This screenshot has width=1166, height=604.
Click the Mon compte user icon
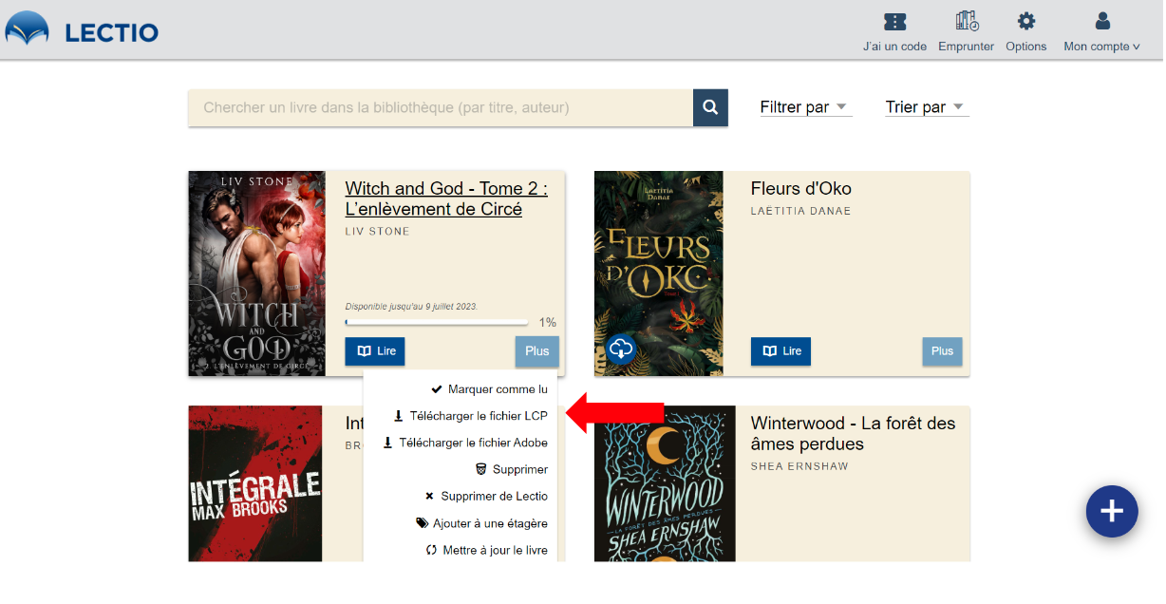click(x=1101, y=22)
